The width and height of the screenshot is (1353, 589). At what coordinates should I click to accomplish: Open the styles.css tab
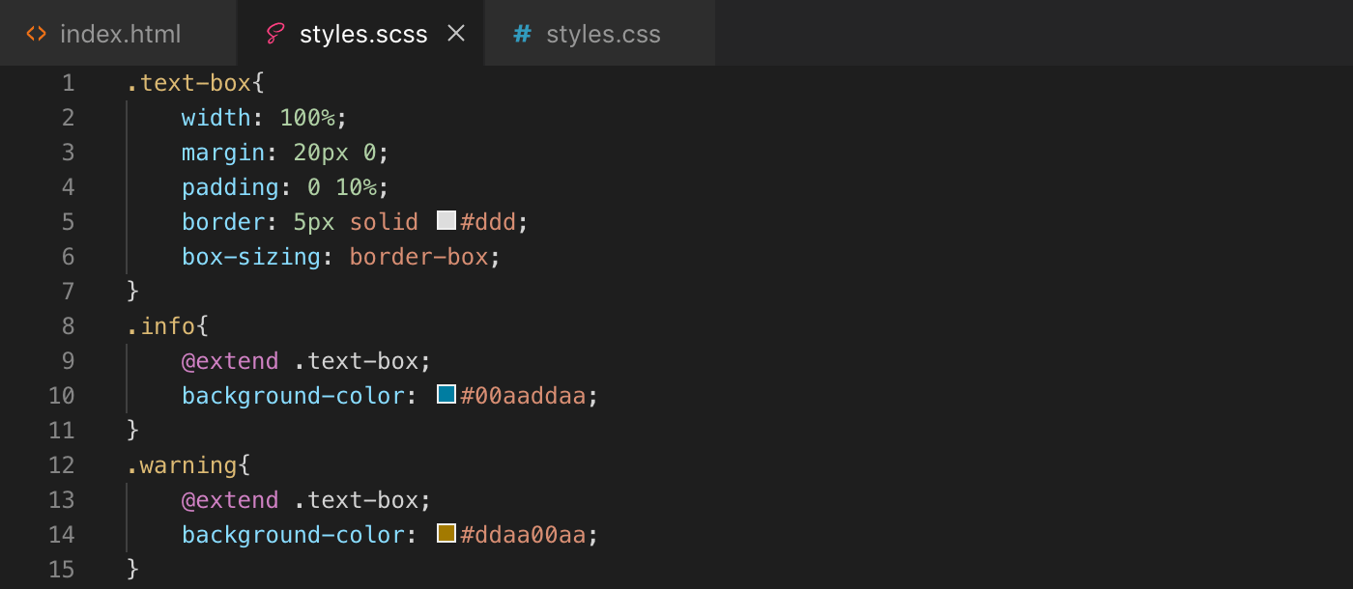click(x=603, y=33)
